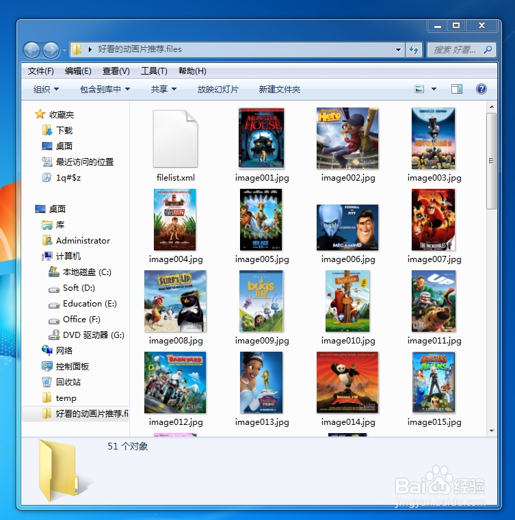Open the 文件(F) menu
Screen dimensions: 515x520
(x=41, y=71)
